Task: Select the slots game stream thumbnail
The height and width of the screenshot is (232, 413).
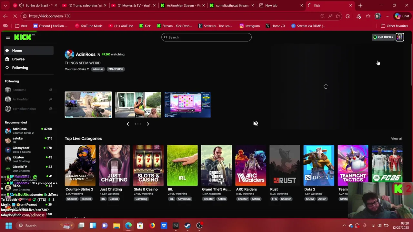Action: pyautogui.click(x=187, y=105)
